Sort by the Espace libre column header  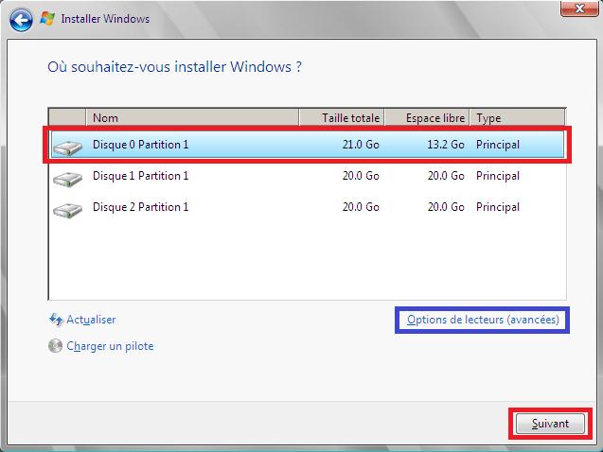[x=427, y=117]
